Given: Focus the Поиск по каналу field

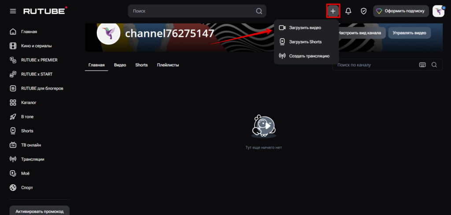Looking at the screenshot, I should 387,65.
